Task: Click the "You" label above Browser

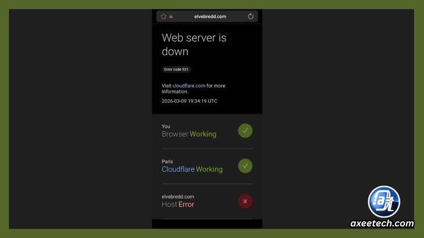Action: (x=166, y=126)
